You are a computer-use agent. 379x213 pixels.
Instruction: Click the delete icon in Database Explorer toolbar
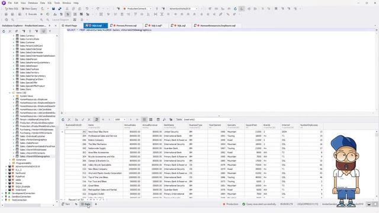tap(10, 31)
